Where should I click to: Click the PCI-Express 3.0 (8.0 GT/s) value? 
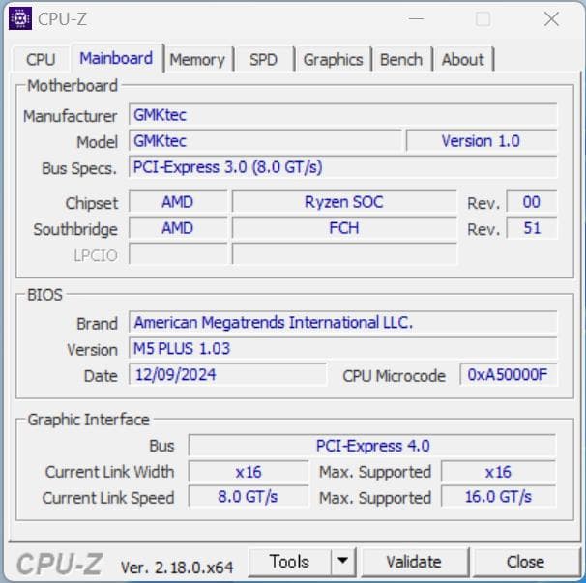[x=342, y=167]
